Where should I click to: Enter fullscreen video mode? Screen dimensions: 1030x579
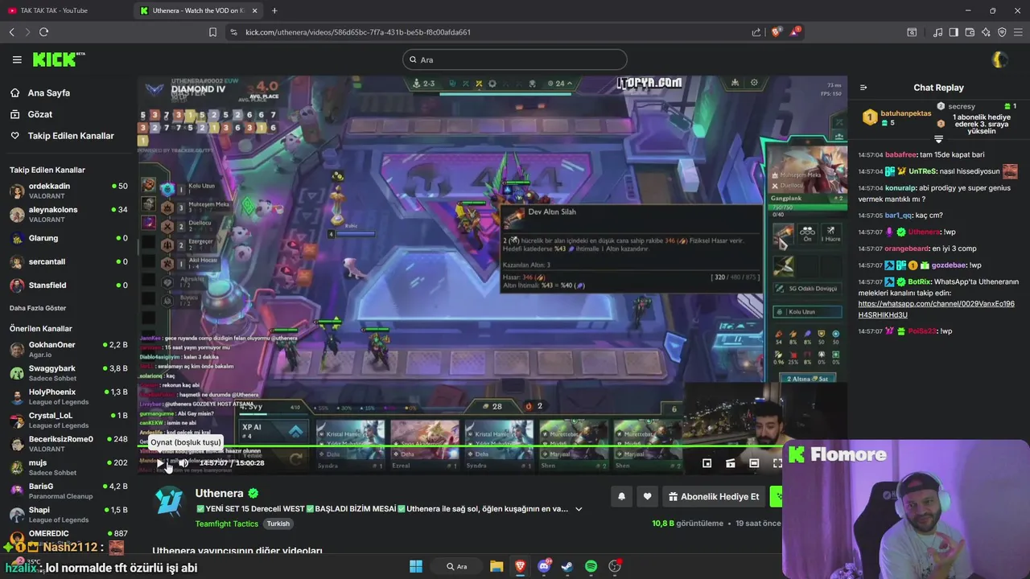click(x=777, y=463)
